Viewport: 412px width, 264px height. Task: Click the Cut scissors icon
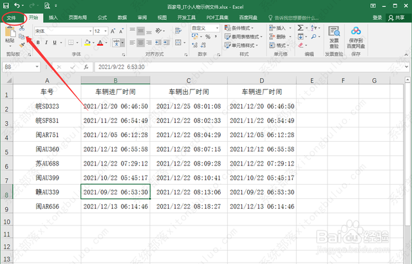pyautogui.click(x=22, y=28)
